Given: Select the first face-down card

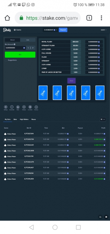Looking at the screenshot, I should (x=43, y=93).
